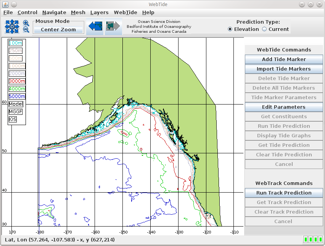Click the blue 5000m depth legend swatch
Viewport: 325px width, 246px height.
pyautogui.click(x=17, y=96)
